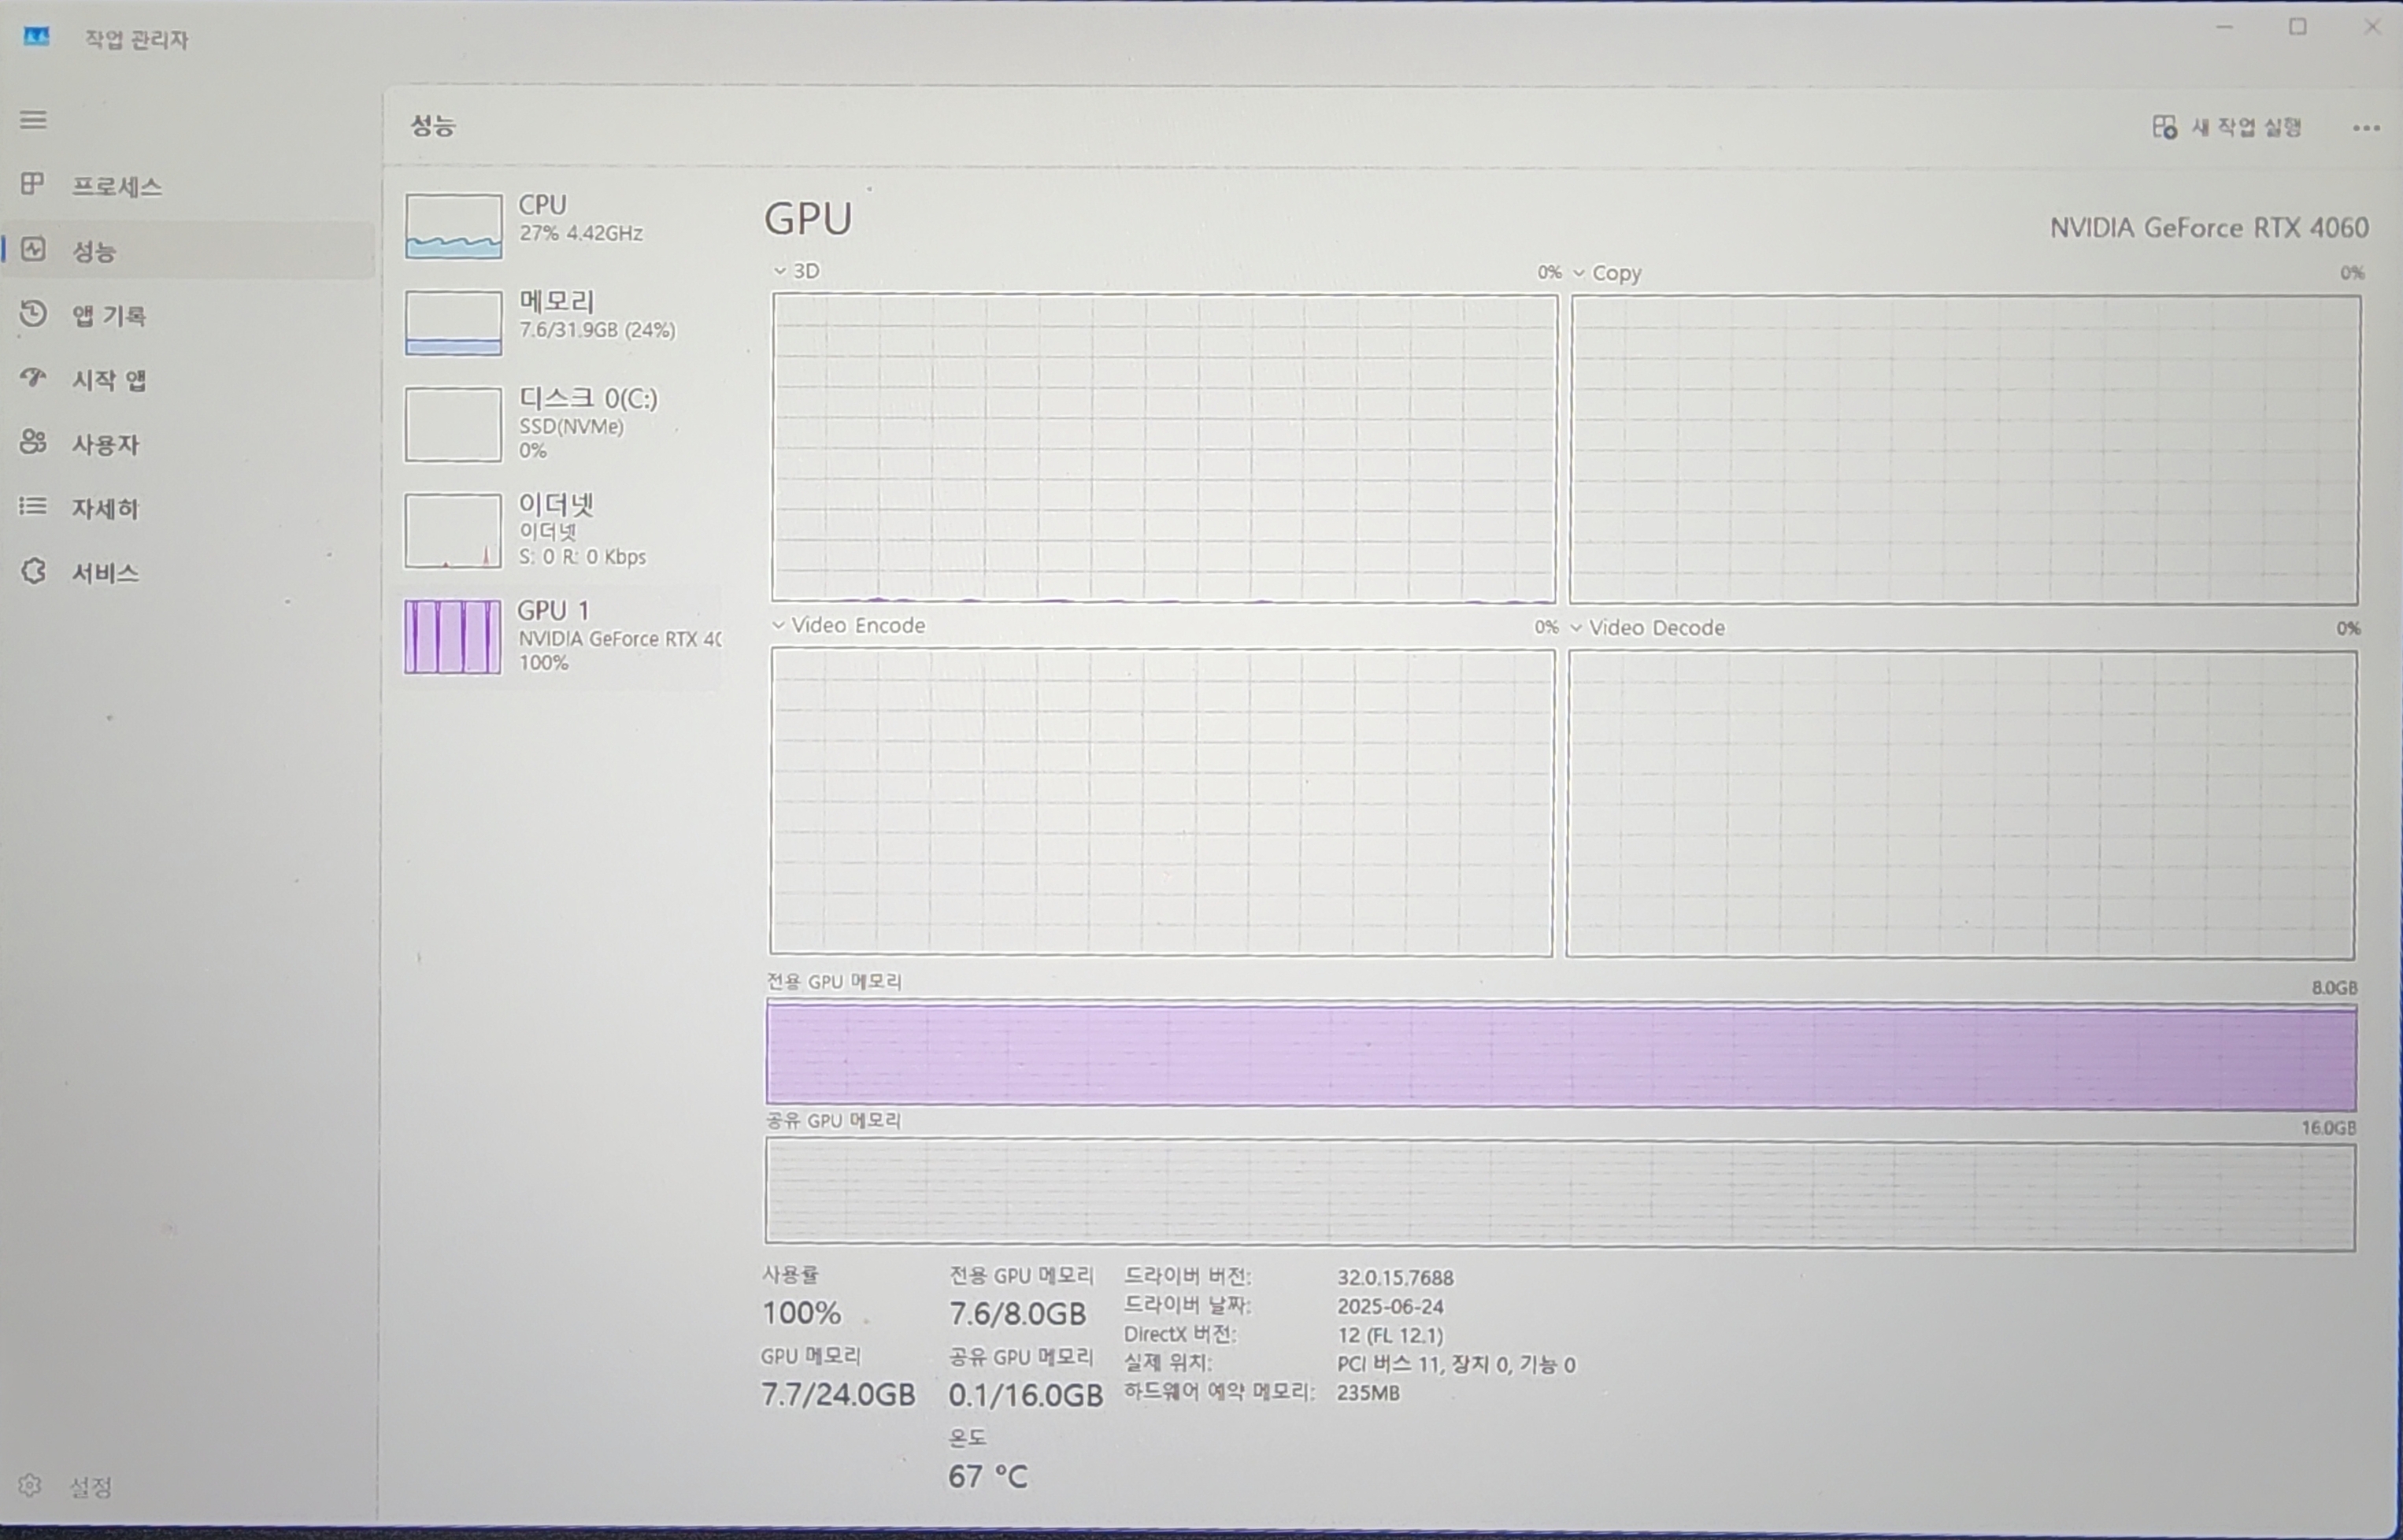Open the 사용자 (Users) page icon
This screenshot has width=2403, height=1540.
tap(33, 442)
